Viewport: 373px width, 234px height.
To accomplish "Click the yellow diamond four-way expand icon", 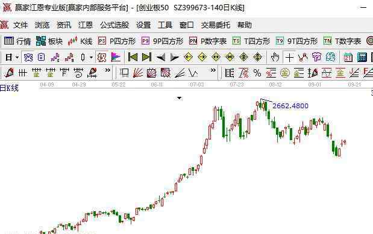I will (258, 57).
